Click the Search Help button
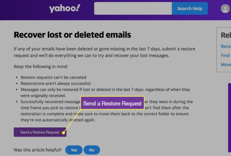 pyautogui.click(x=190, y=8)
